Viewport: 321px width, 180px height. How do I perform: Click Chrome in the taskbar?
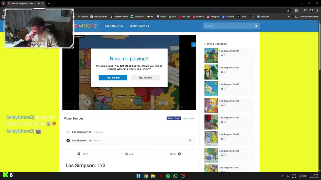[146, 176]
